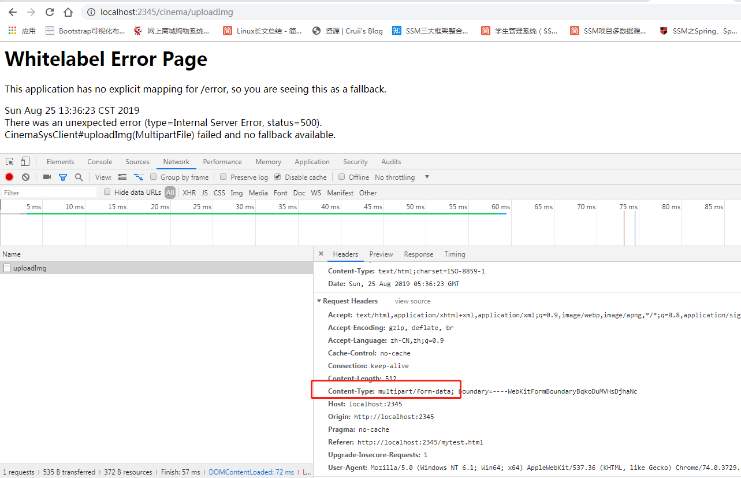Enable the Preserve log checkbox
This screenshot has height=478, width=741.
pos(224,177)
